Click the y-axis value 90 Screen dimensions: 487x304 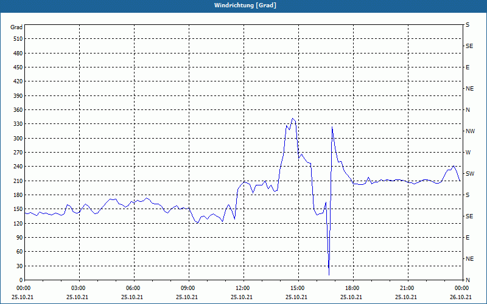coord(19,238)
